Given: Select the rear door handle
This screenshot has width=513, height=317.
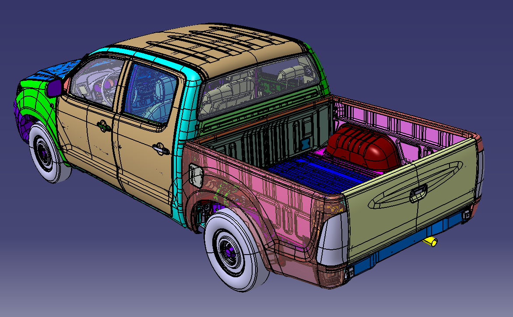Looking at the screenshot, I should 161,149.
